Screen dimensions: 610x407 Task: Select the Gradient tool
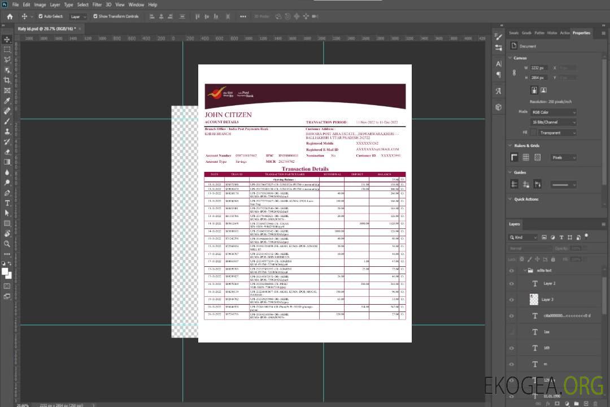point(7,162)
